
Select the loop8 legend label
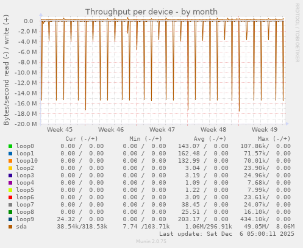(25, 212)
